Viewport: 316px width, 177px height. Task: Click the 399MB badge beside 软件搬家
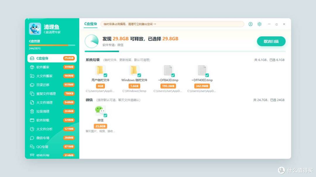click(69, 67)
